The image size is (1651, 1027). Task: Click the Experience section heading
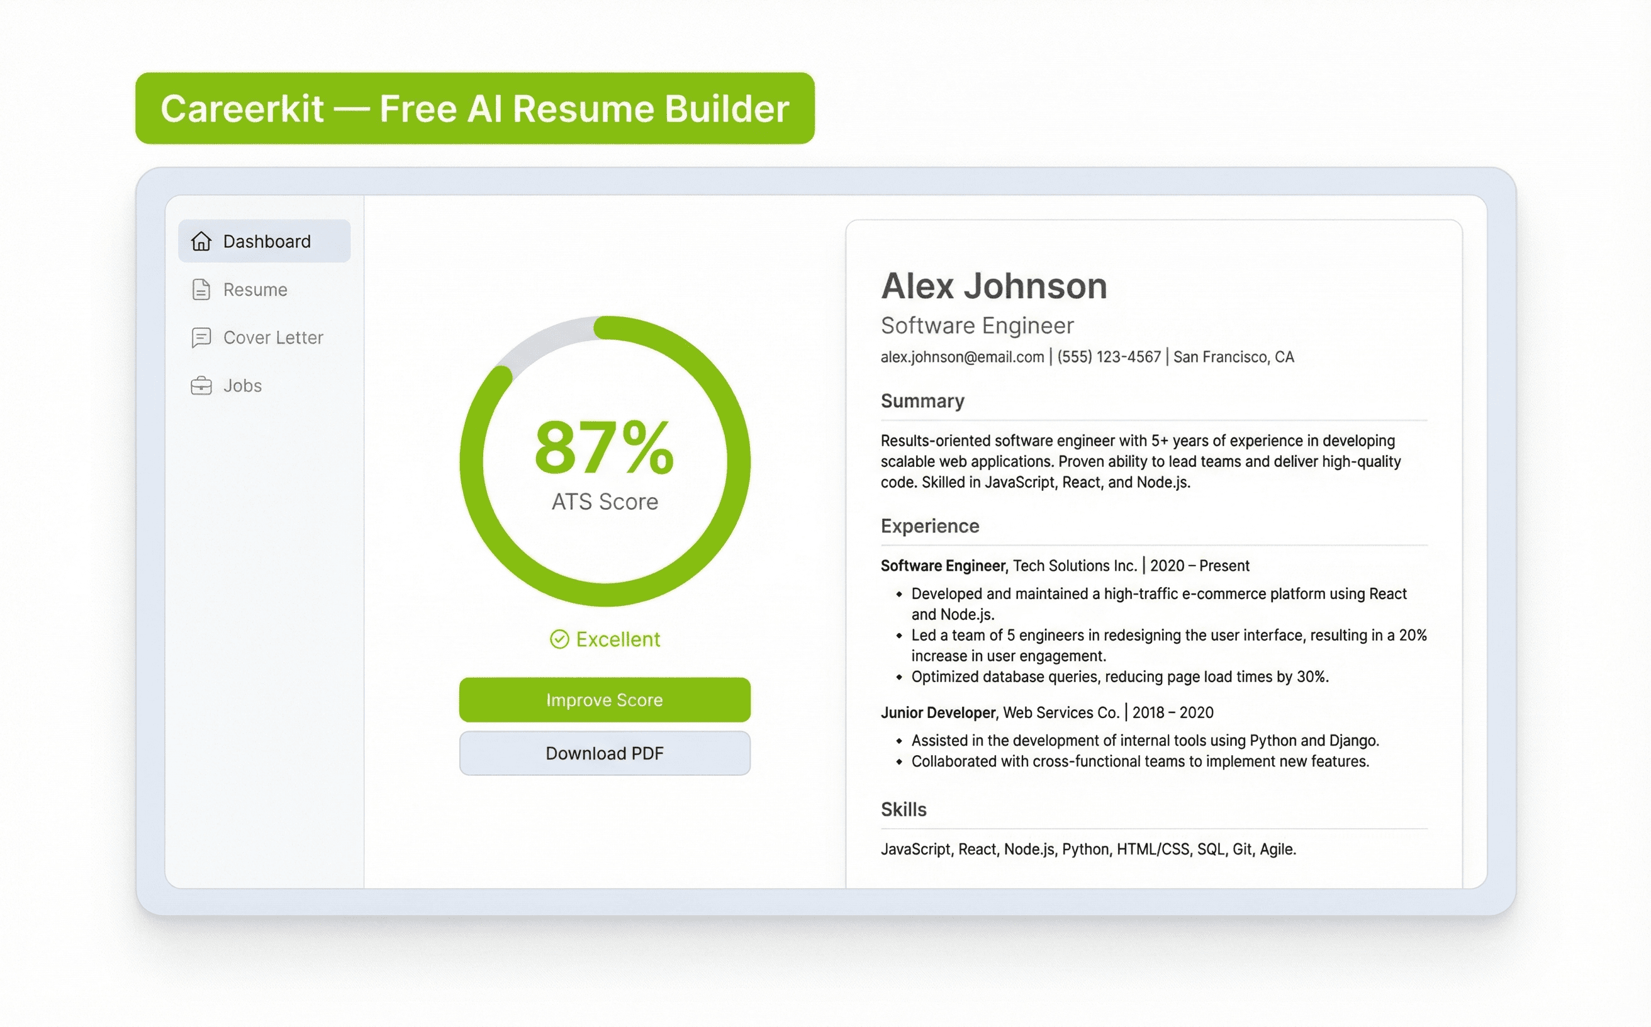click(x=929, y=525)
